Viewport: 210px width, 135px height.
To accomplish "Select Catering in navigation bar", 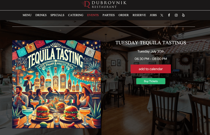I will 76,15.
